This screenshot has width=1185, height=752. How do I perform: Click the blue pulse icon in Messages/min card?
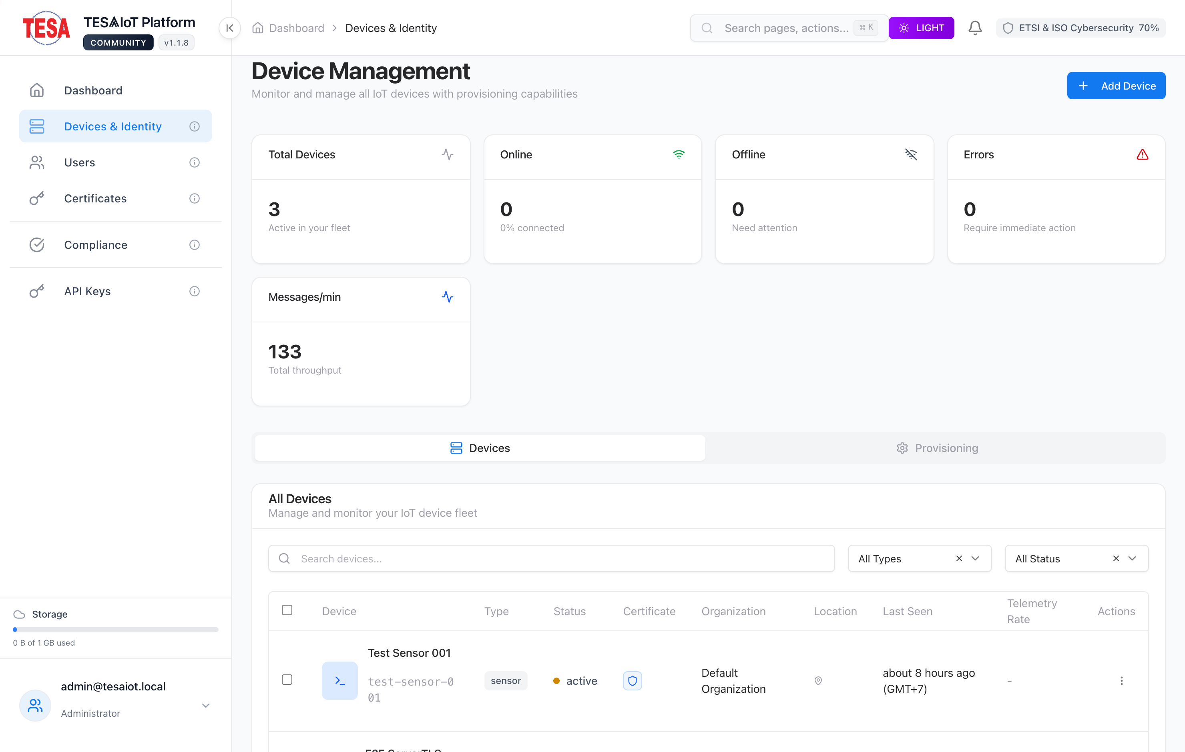(x=447, y=297)
